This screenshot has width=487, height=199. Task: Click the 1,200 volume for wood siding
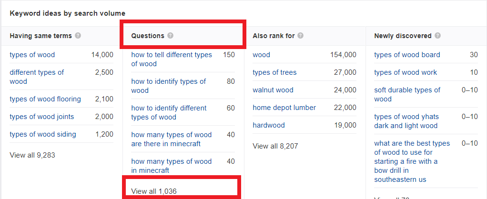click(104, 134)
